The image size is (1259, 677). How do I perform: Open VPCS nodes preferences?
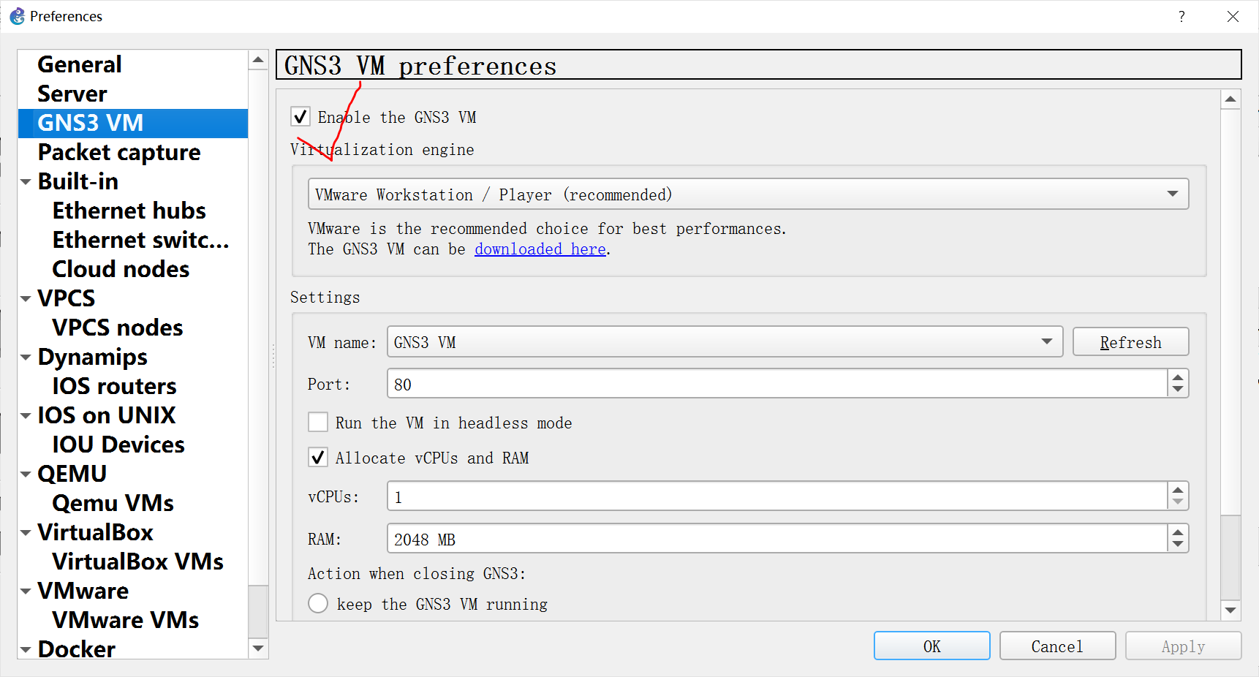pos(117,328)
